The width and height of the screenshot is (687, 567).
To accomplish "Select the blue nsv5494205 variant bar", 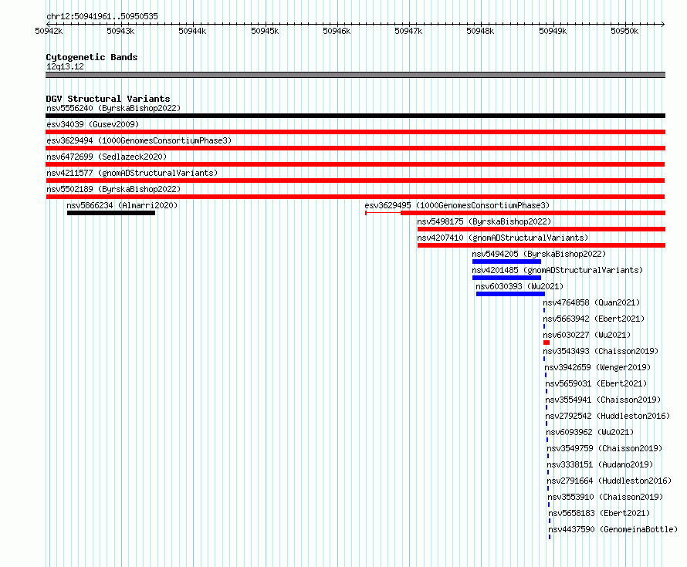I will [507, 262].
